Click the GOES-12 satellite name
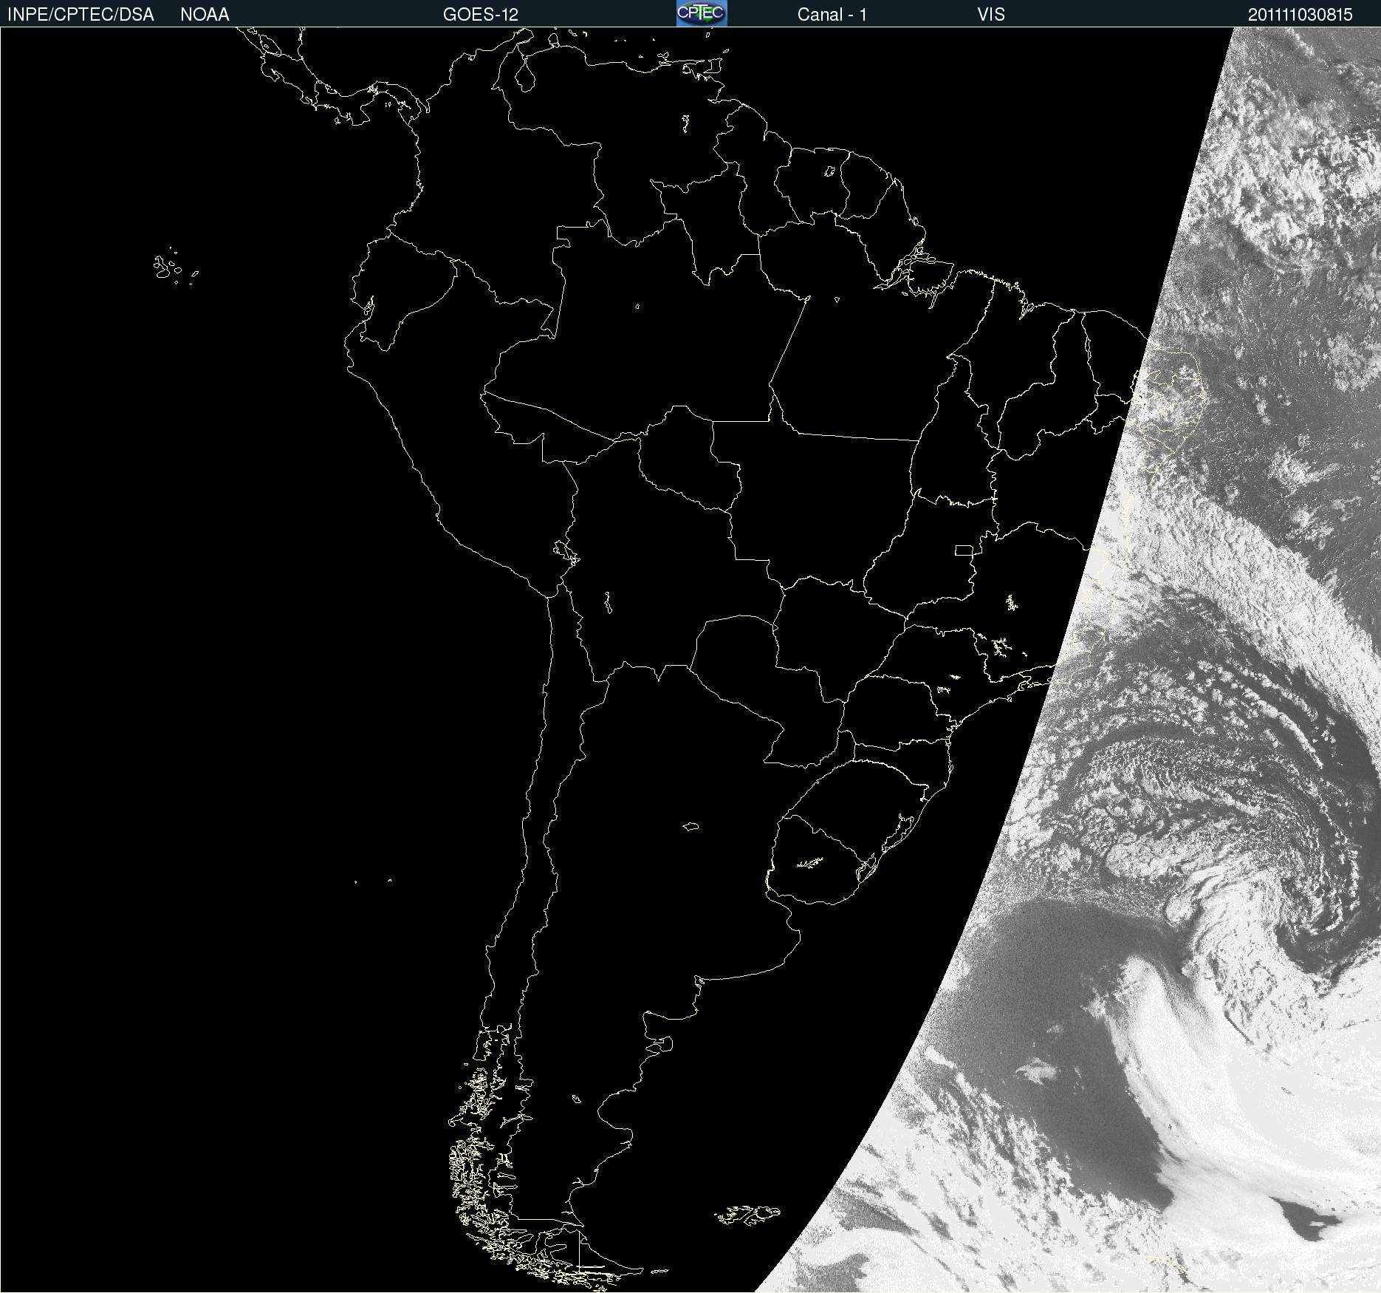 coord(481,15)
